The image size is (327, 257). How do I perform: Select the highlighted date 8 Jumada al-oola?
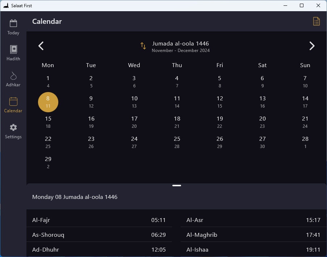(48, 102)
